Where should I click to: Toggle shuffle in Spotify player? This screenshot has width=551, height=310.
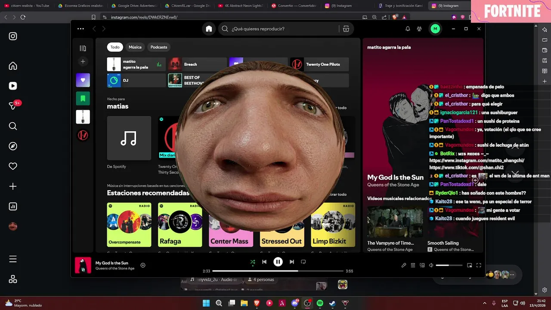253,262
